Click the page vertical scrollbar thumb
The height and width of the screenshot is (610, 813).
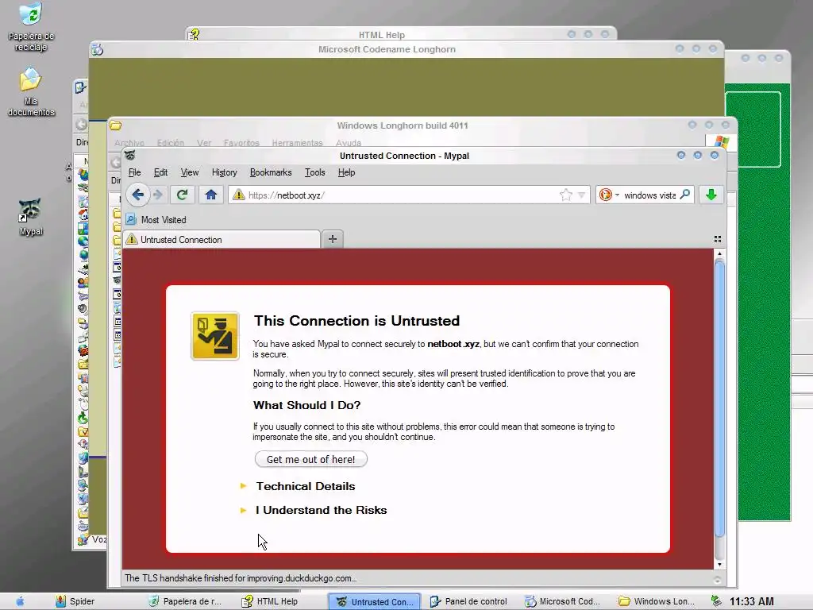[x=719, y=399]
